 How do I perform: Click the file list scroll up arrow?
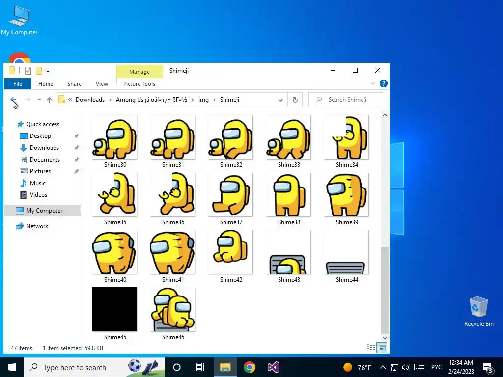pyautogui.click(x=385, y=115)
